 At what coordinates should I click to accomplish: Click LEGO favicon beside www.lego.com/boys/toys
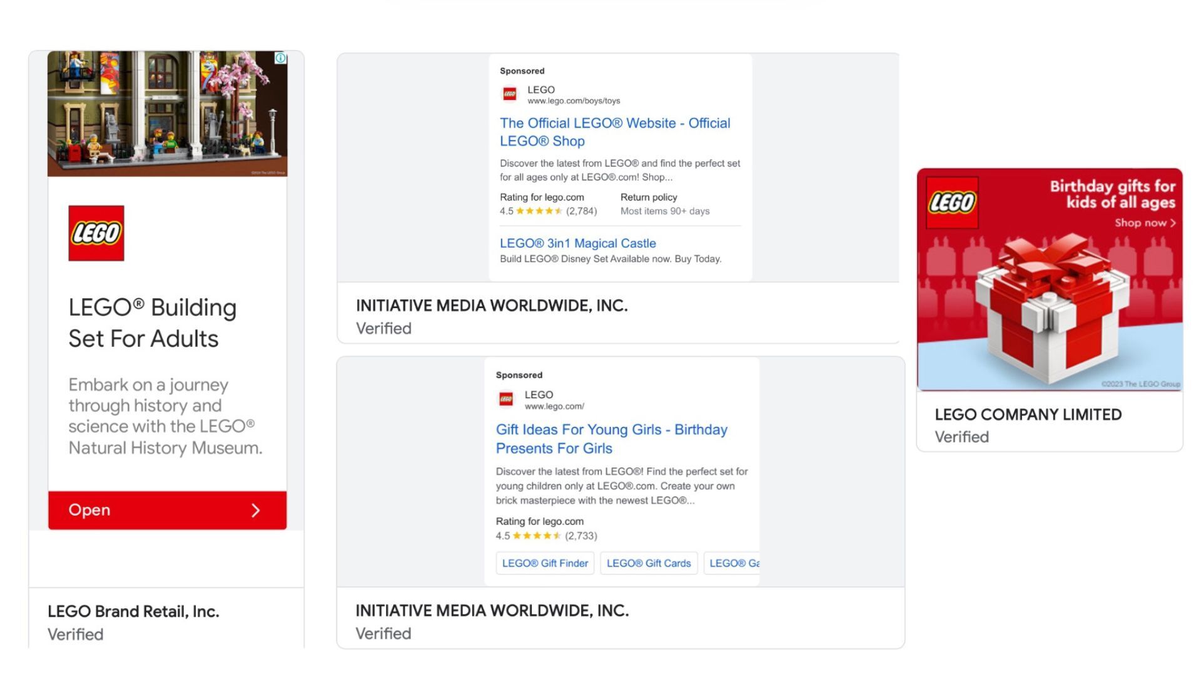point(510,94)
